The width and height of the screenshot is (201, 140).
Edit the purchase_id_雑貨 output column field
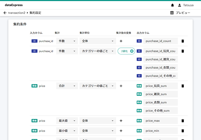coord(160,59)
